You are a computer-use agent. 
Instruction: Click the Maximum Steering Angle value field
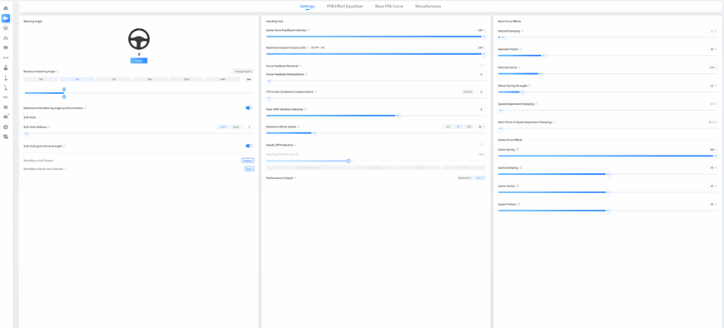click(x=249, y=79)
